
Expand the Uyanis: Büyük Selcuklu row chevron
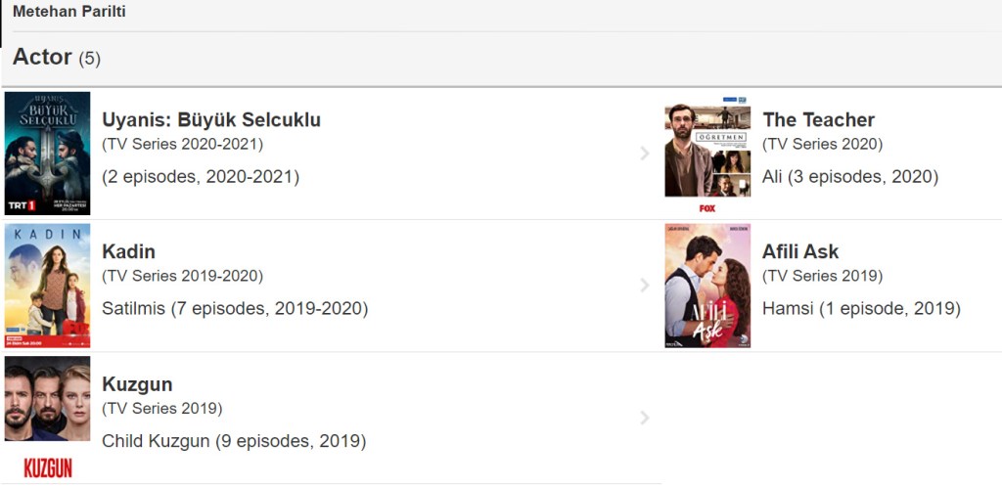click(x=644, y=154)
